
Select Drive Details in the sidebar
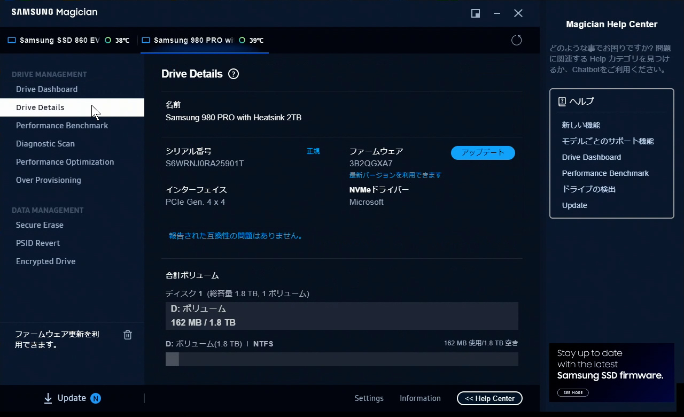(x=72, y=107)
